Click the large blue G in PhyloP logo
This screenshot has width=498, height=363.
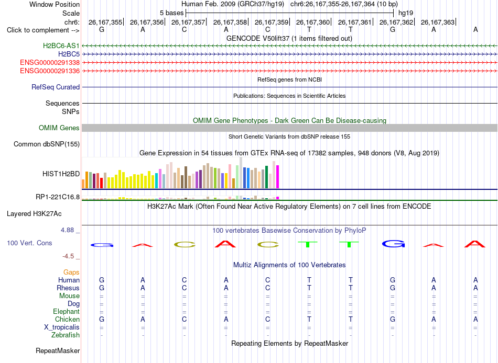pos(393,244)
